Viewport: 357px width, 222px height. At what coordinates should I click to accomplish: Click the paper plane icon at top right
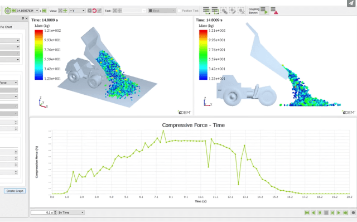[x=351, y=3]
